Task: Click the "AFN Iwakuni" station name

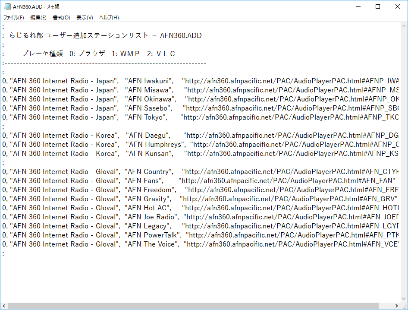Action: coord(149,81)
